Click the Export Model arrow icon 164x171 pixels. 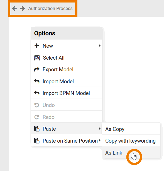pos(37,69)
